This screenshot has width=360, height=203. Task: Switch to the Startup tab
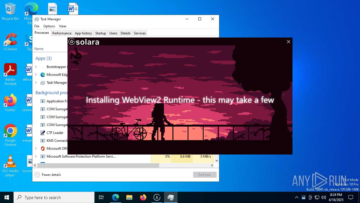[100, 33]
